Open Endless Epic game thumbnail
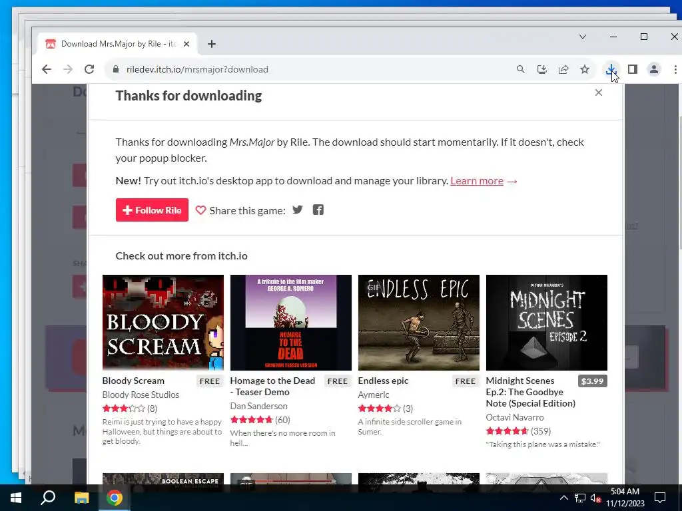The image size is (682, 511). (x=419, y=323)
